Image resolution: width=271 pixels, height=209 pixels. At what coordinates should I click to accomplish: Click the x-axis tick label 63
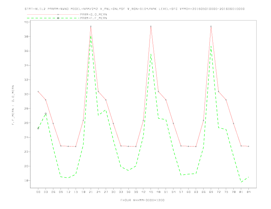[x=196, y=192]
